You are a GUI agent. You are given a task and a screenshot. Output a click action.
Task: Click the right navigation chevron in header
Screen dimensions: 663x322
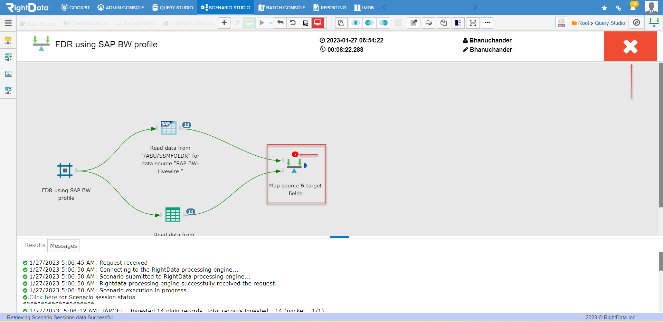click(475, 8)
